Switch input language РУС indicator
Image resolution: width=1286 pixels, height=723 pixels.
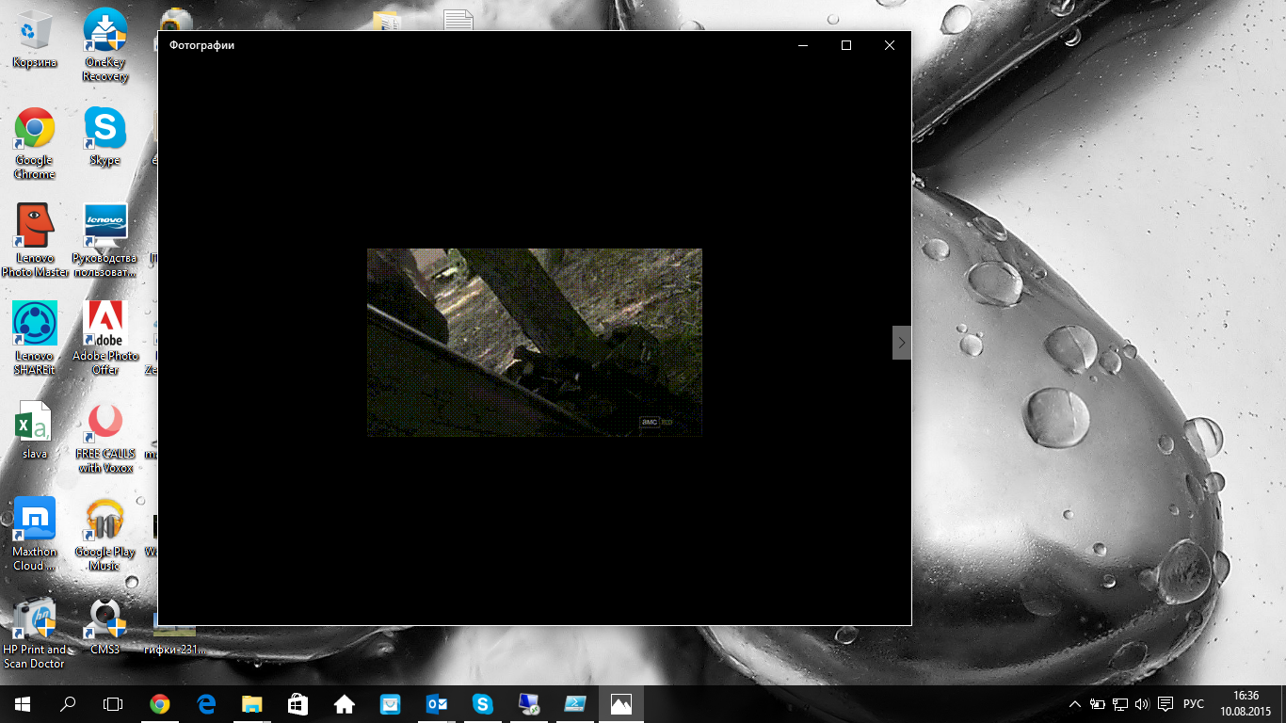click(x=1194, y=704)
